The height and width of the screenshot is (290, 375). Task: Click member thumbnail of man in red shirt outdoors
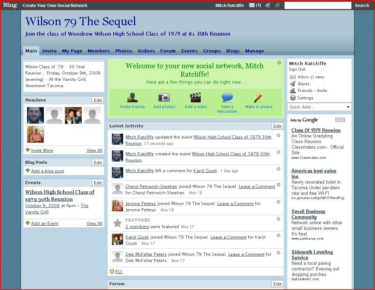(35, 134)
